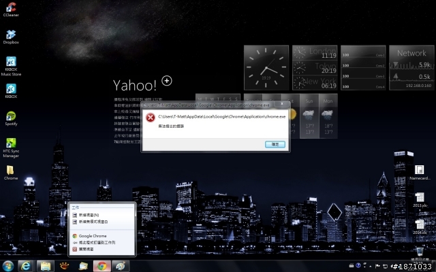Show hidden tray icons arrow
The image size is (436, 272).
pos(371,267)
